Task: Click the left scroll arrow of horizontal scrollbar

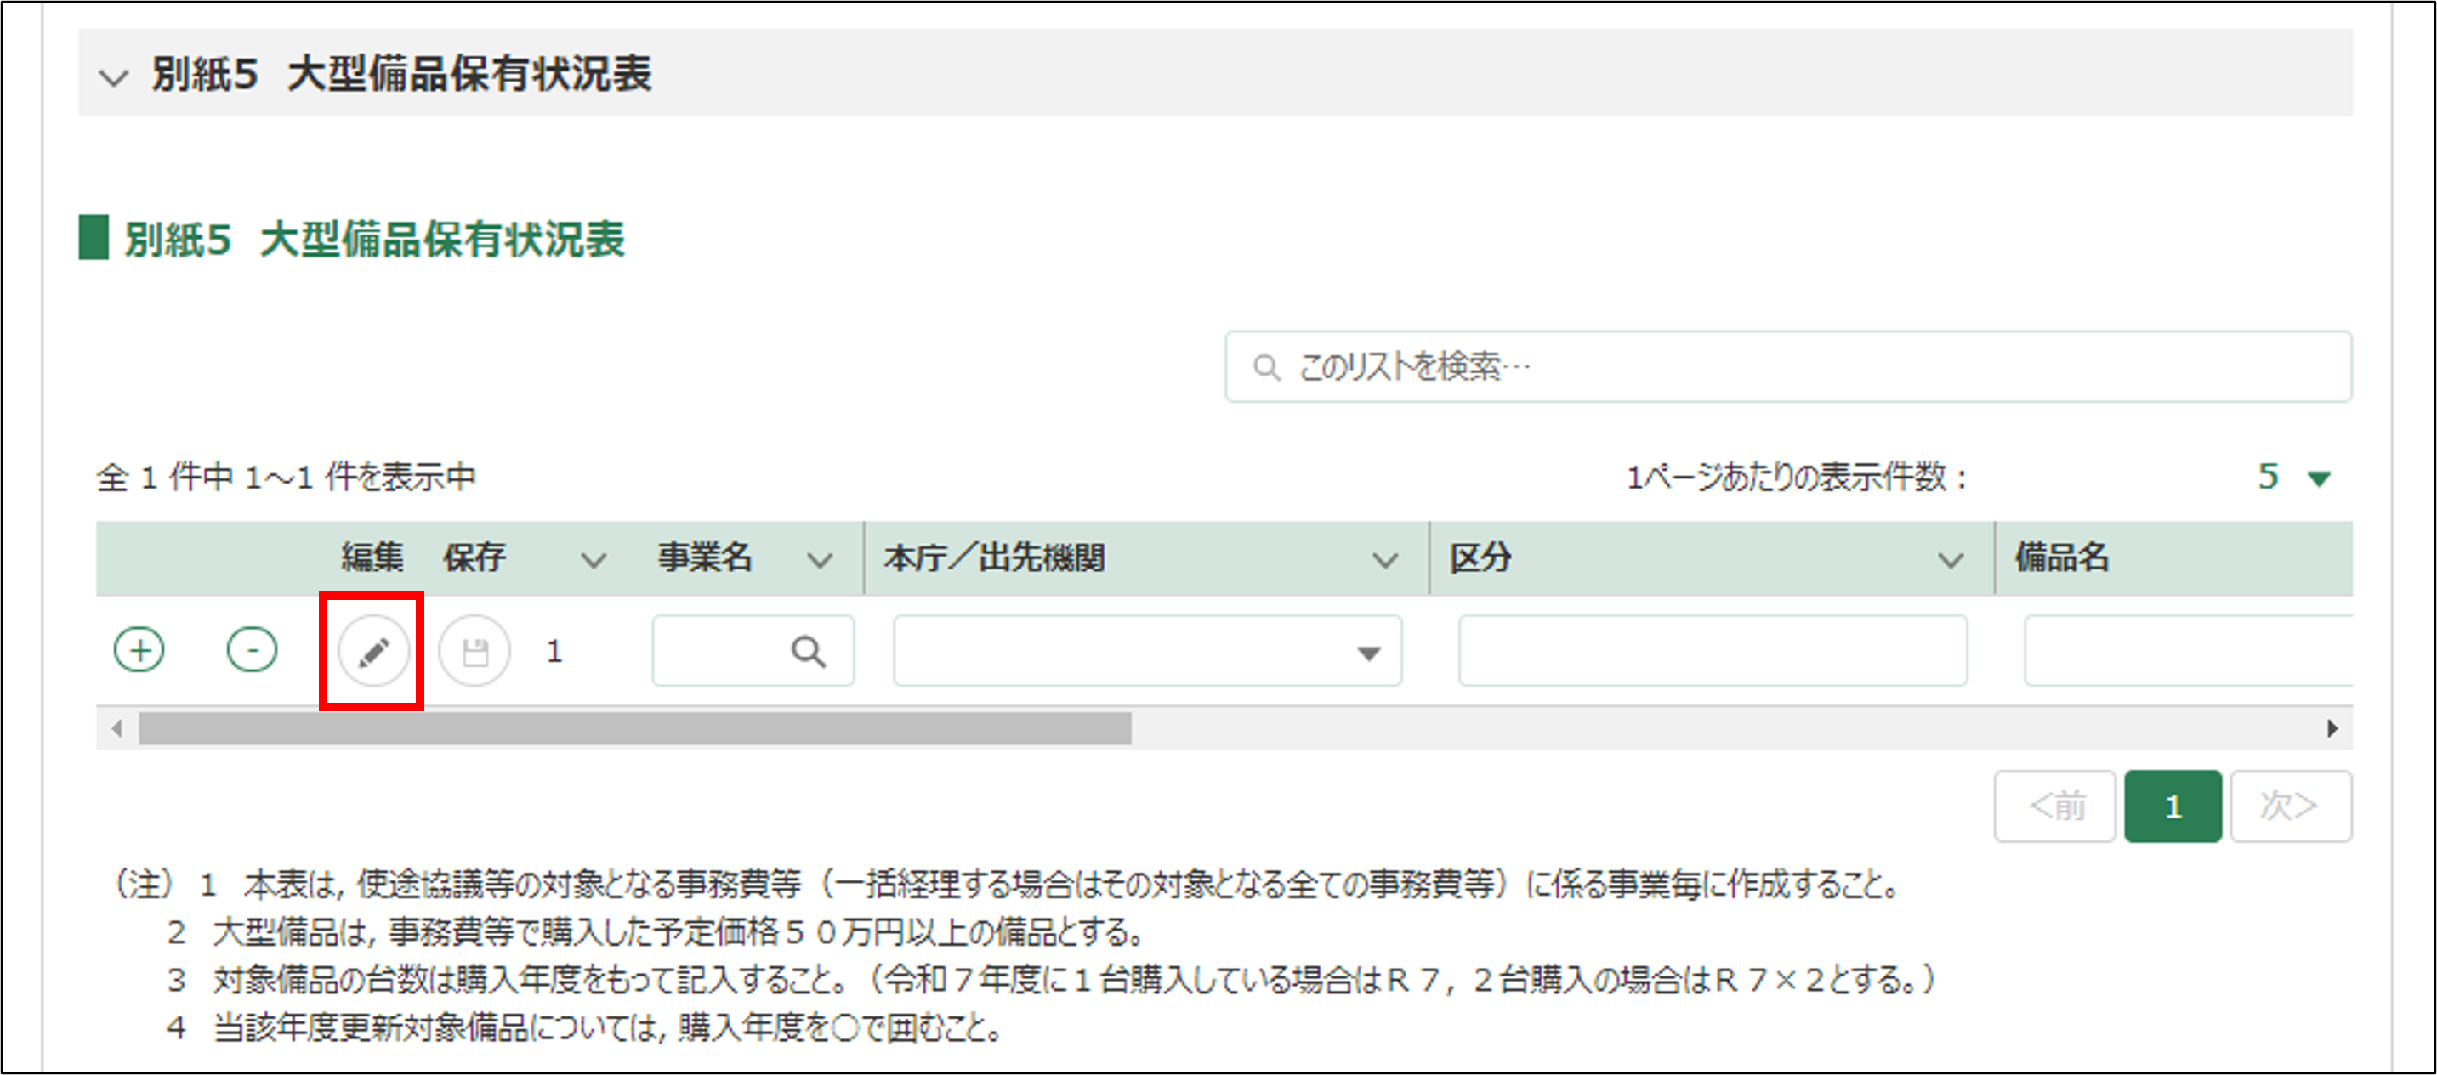Action: tap(116, 728)
